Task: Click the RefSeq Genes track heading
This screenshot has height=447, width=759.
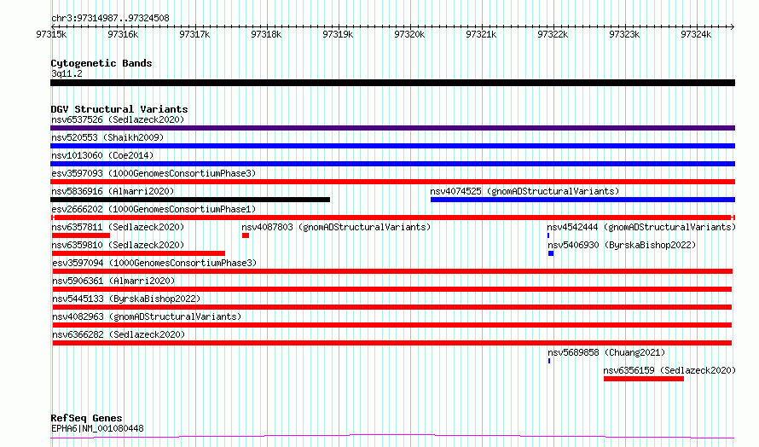Action: pyautogui.click(x=87, y=418)
